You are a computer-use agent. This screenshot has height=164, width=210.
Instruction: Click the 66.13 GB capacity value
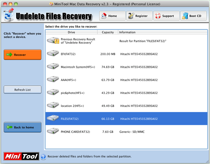pyautogui.click(x=108, y=119)
